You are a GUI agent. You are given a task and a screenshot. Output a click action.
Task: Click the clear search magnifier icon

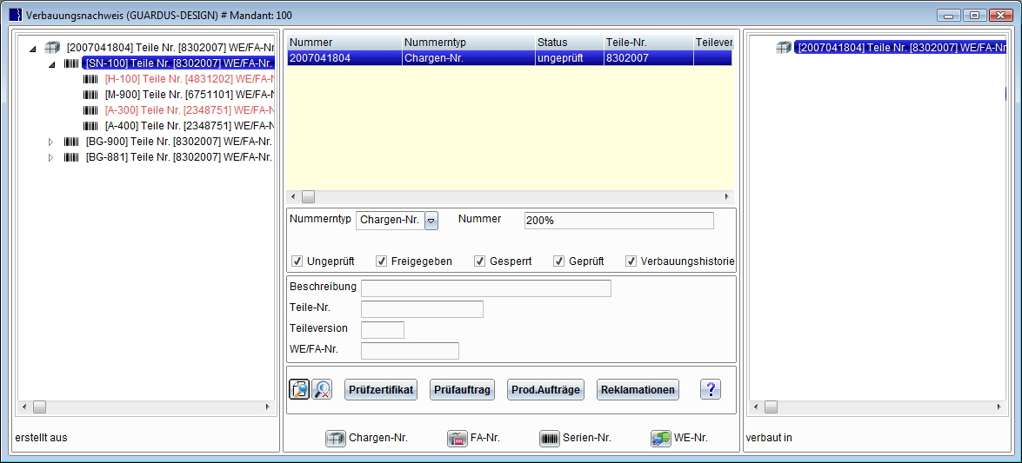pos(322,390)
